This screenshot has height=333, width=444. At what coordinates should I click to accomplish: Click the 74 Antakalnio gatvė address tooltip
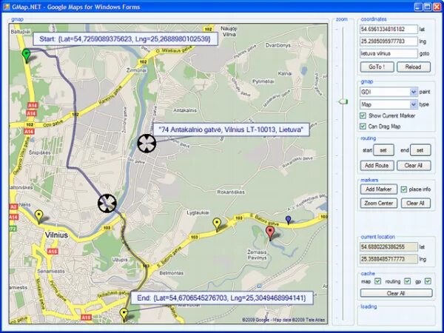231,129
